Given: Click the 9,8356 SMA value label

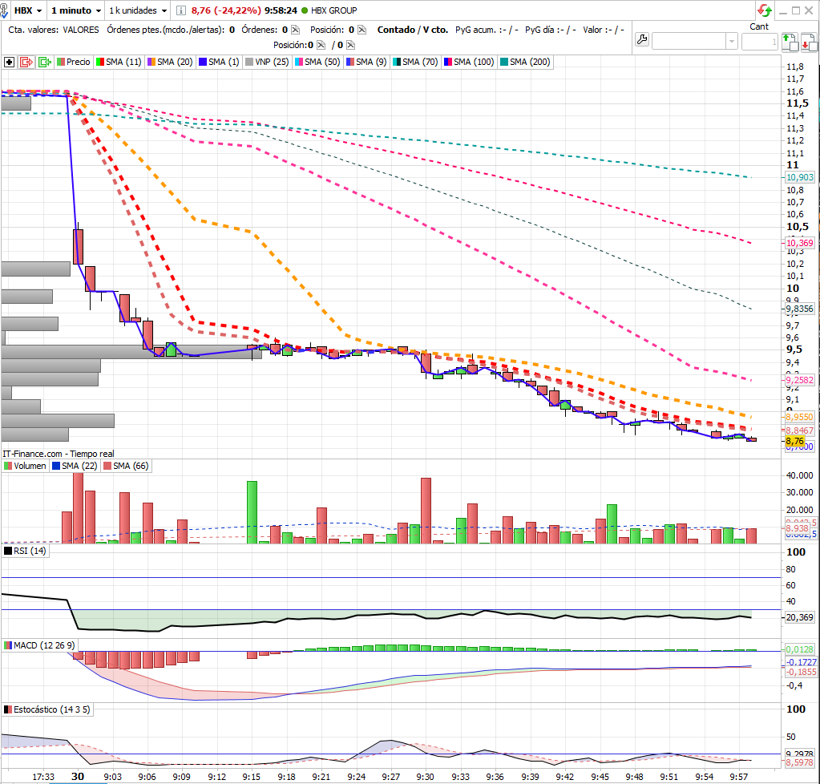Looking at the screenshot, I should [800, 309].
